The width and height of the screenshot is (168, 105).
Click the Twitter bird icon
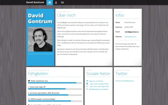87,81
